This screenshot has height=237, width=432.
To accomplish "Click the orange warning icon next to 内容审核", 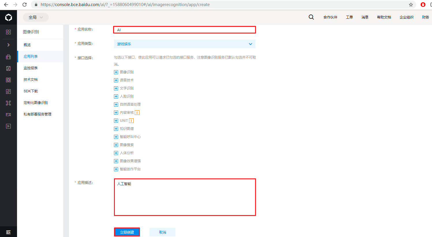I will (137, 113).
